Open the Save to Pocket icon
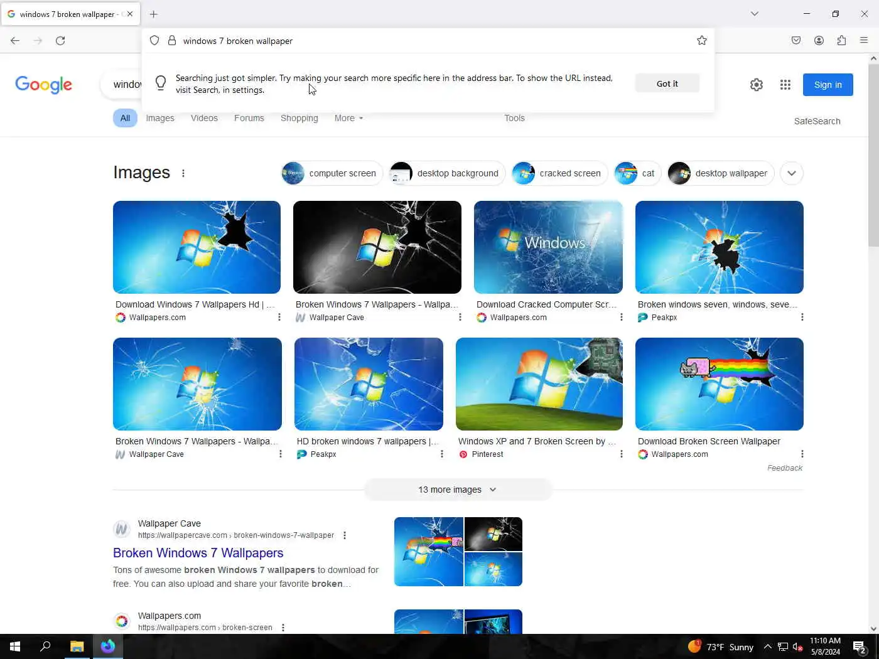Viewport: 879px width, 659px height. [x=796, y=41]
